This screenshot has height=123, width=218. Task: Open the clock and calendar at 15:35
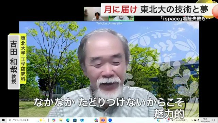[205, 120]
